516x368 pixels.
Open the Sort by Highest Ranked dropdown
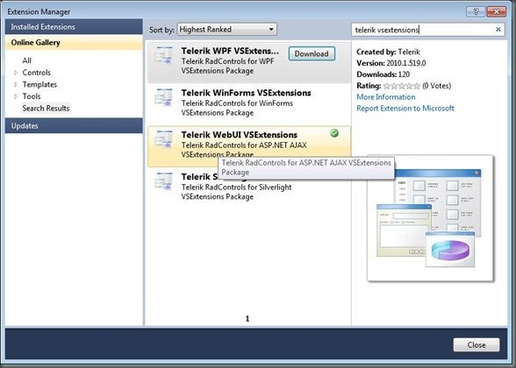coord(227,29)
